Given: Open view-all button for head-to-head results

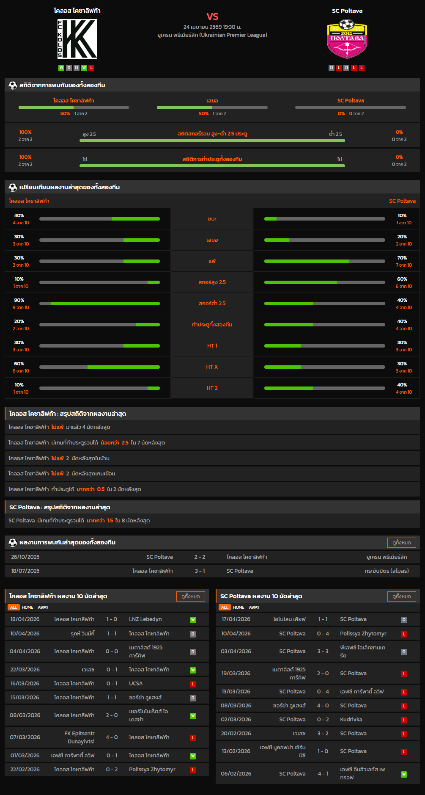Looking at the screenshot, I should [x=401, y=543].
